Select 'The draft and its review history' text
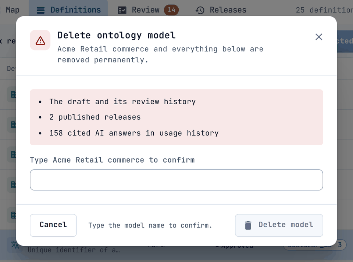Viewport: 353px width, 262px height. coord(122,102)
